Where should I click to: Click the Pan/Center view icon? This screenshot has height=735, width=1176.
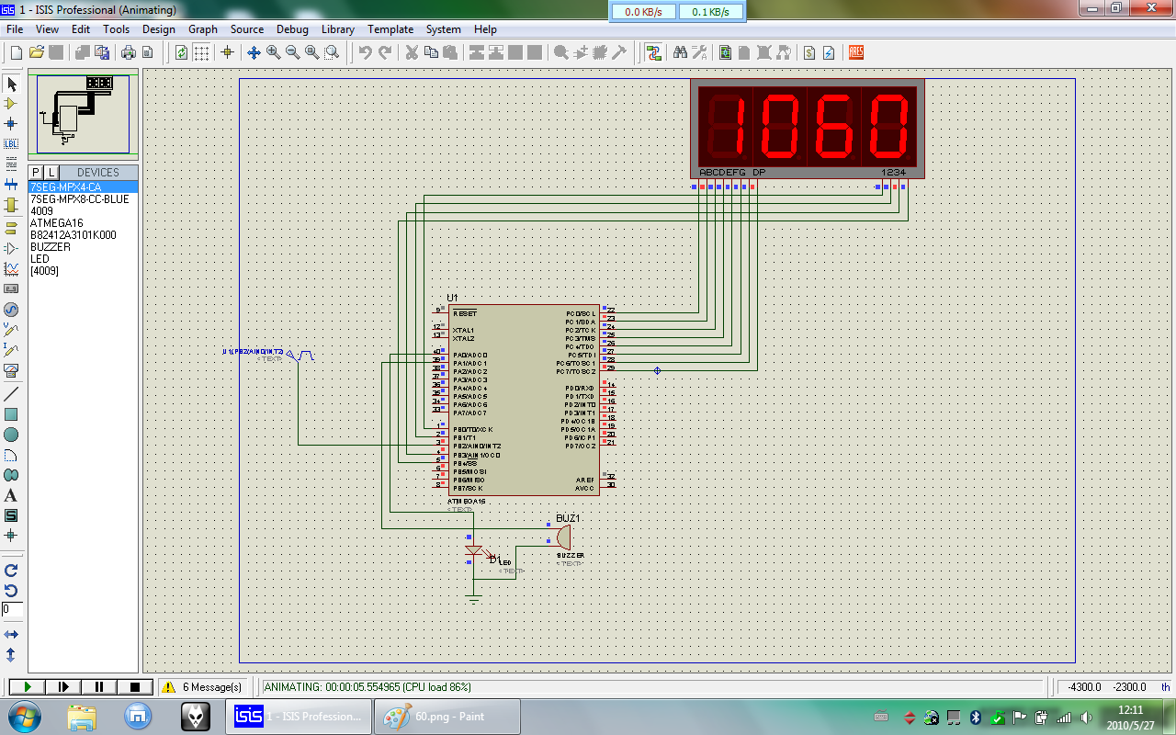click(254, 52)
